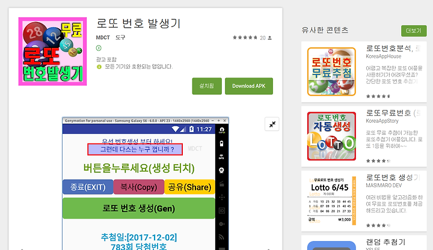This screenshot has height=250, width=433.
Task: Click the Genymotion battery icon in sidebar
Action: tap(221, 144)
